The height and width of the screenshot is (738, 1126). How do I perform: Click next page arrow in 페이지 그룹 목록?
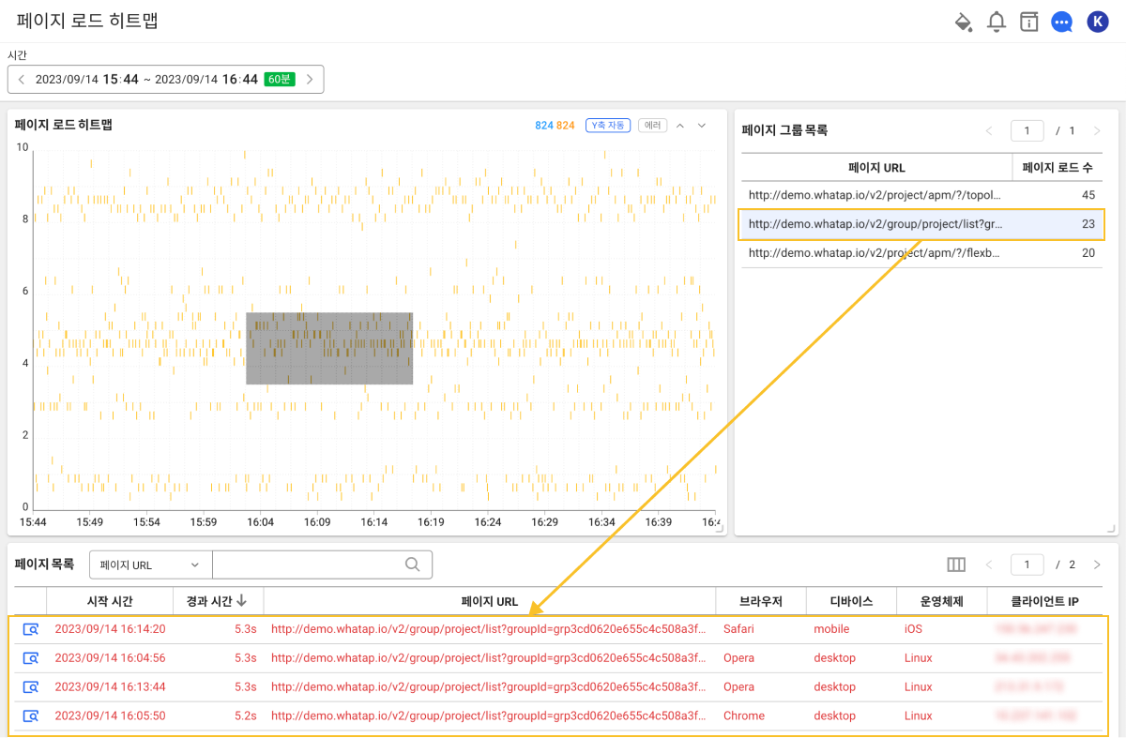[x=1097, y=130]
